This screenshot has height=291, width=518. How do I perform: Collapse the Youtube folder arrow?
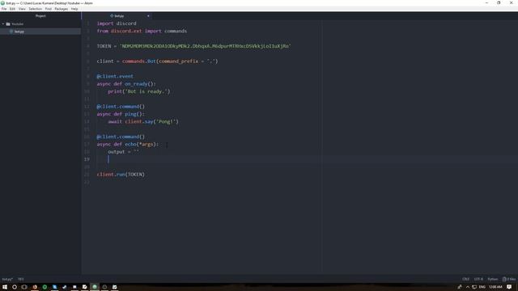[x=3, y=24]
